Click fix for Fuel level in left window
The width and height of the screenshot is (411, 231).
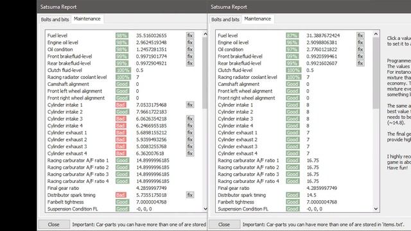click(190, 35)
